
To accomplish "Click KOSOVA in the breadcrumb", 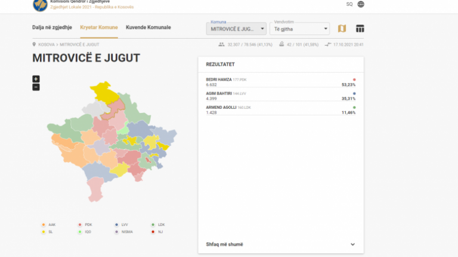I will point(47,45).
